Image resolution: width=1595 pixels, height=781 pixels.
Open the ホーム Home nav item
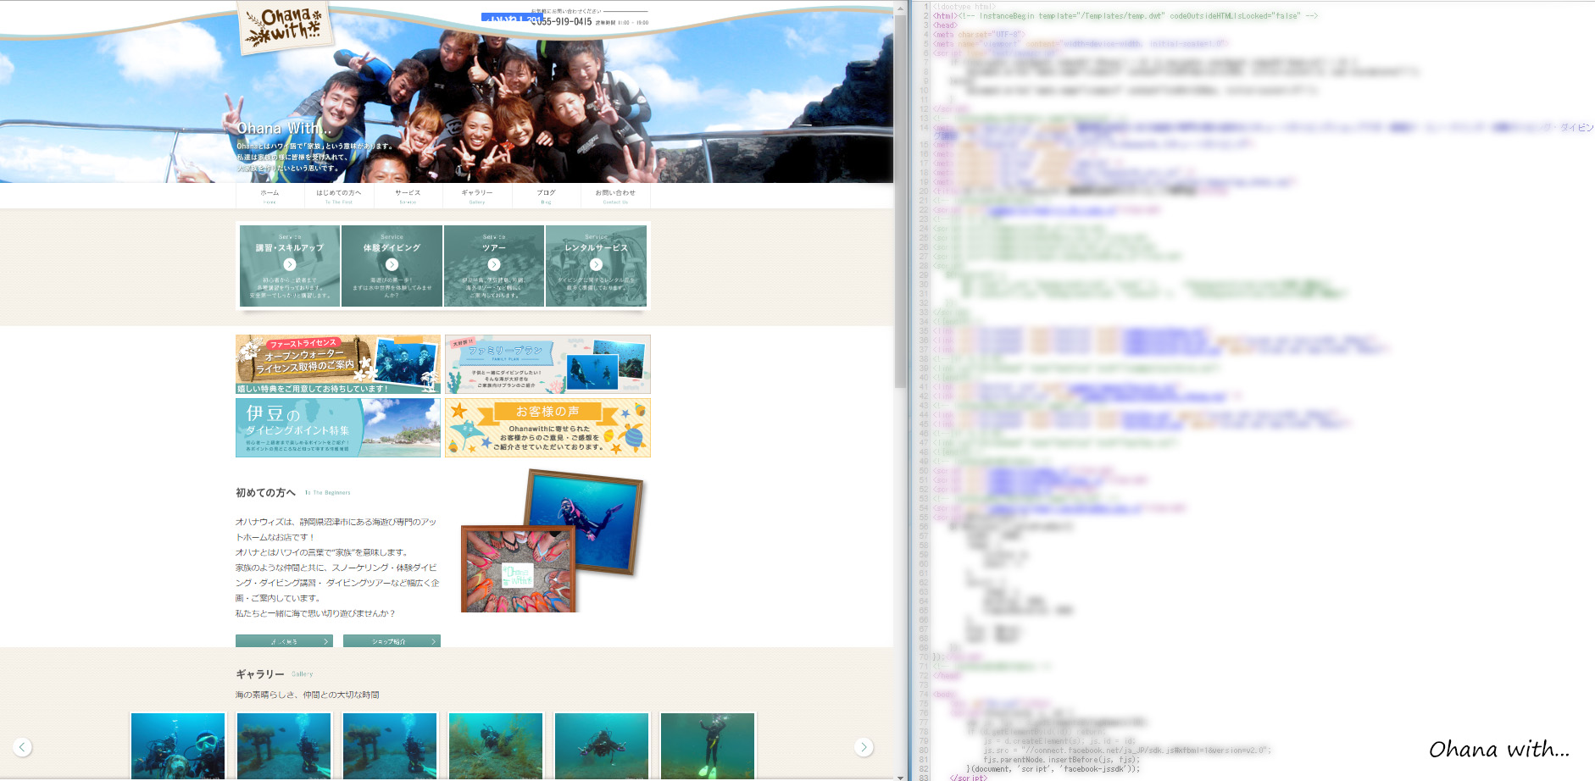270,196
